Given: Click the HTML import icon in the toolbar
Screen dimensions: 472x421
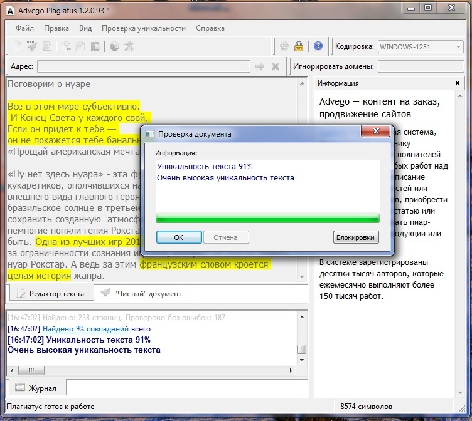Looking at the screenshot, I should click(x=32, y=46).
